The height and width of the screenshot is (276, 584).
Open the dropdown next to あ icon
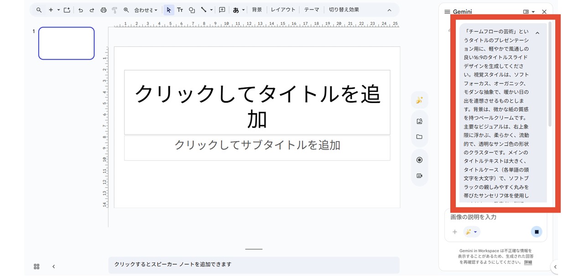[243, 9]
